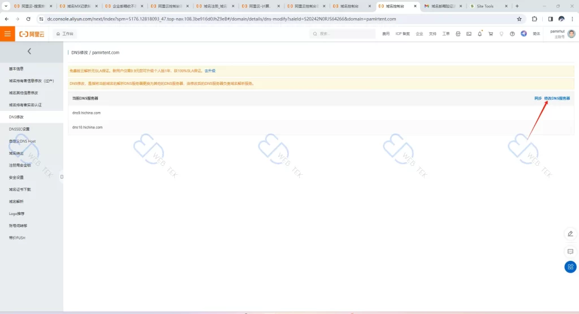Screen dimensions: 579x314
Task: Collapse the sidebar with the back chevron
Action: pos(29,51)
